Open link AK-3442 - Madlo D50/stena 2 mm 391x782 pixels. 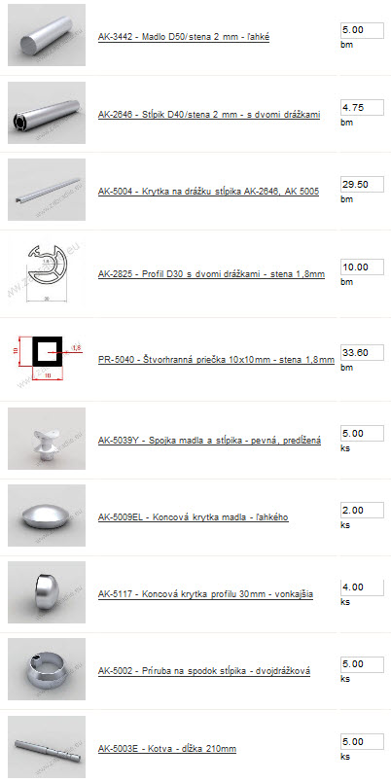184,37
